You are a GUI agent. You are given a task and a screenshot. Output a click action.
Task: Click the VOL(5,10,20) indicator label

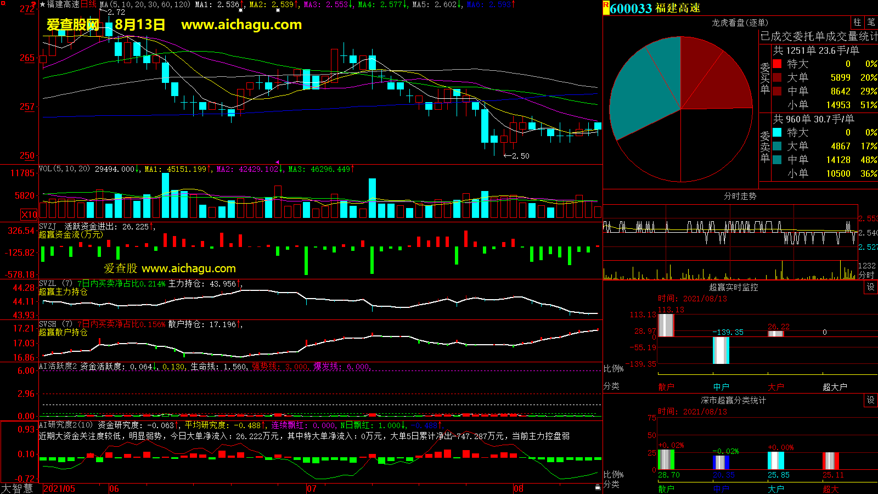(64, 169)
